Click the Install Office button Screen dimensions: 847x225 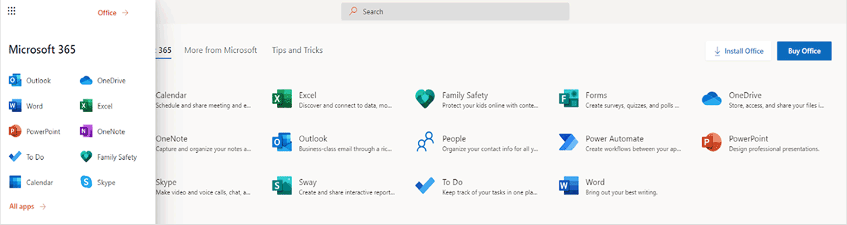(x=738, y=51)
